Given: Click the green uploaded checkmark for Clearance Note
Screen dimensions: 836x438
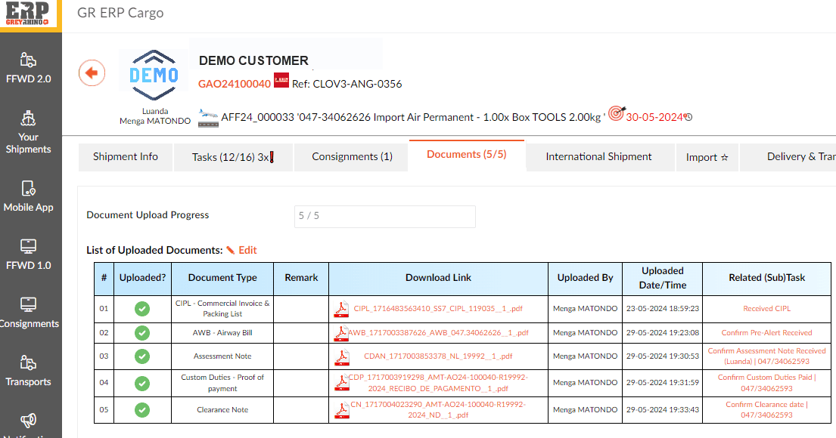Looking at the screenshot, I should click(142, 410).
